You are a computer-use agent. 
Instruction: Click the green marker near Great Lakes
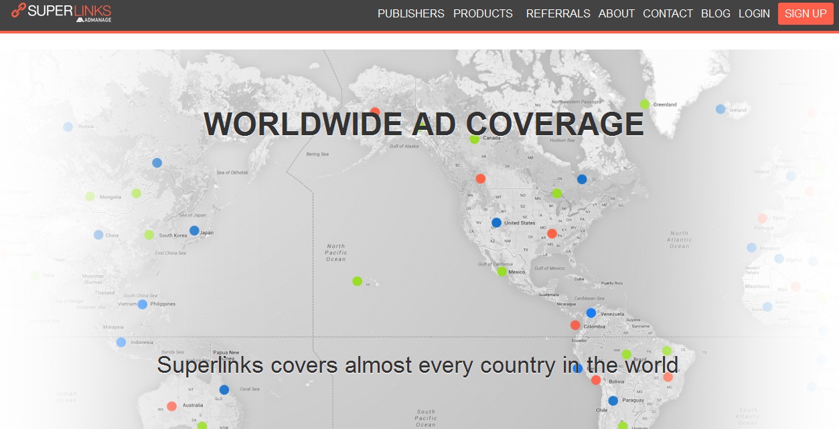556,193
